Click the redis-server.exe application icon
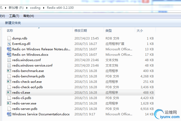The width and height of the screenshot is (181, 121). click(9, 103)
